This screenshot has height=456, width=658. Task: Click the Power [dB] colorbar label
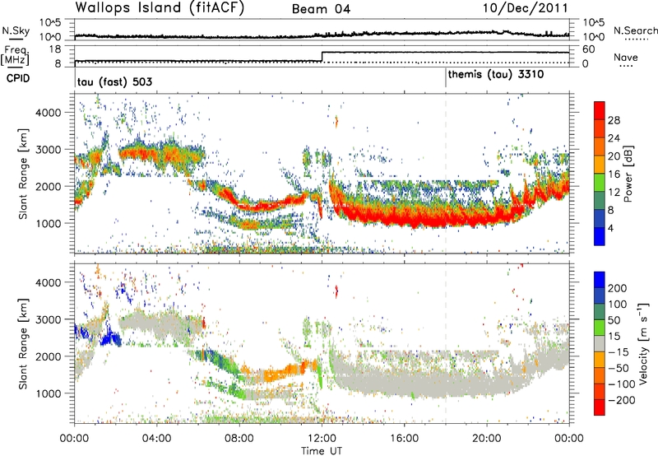pyautogui.click(x=628, y=174)
